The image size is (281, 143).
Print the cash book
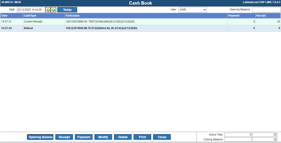point(142,137)
